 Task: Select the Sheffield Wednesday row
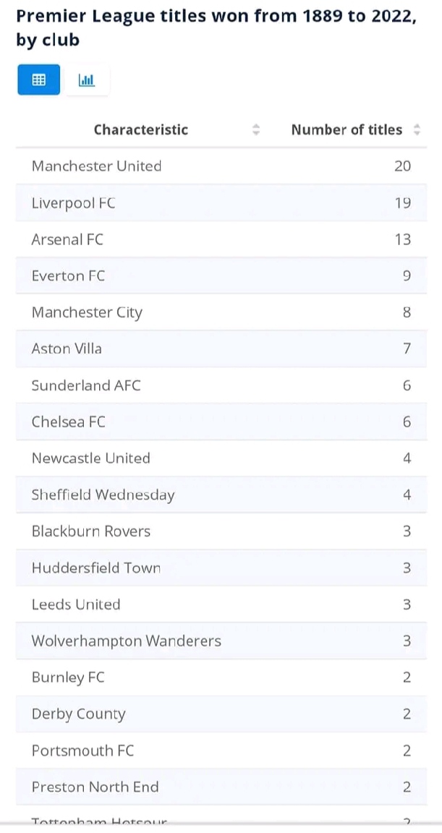221,495
